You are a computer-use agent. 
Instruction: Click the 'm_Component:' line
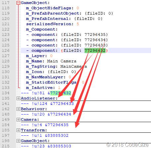(42, 29)
